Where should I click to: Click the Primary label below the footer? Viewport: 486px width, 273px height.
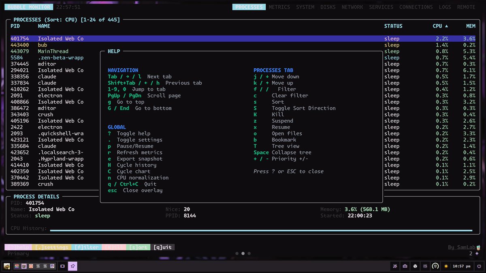(18, 254)
